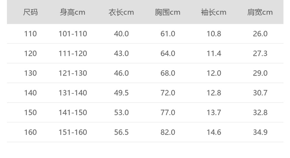Click the height range 131-140 cell
Viewport: 290px width, 158px height.
[x=73, y=93]
